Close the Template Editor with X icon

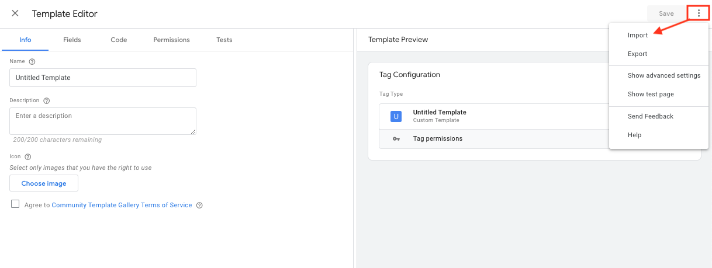tap(15, 13)
